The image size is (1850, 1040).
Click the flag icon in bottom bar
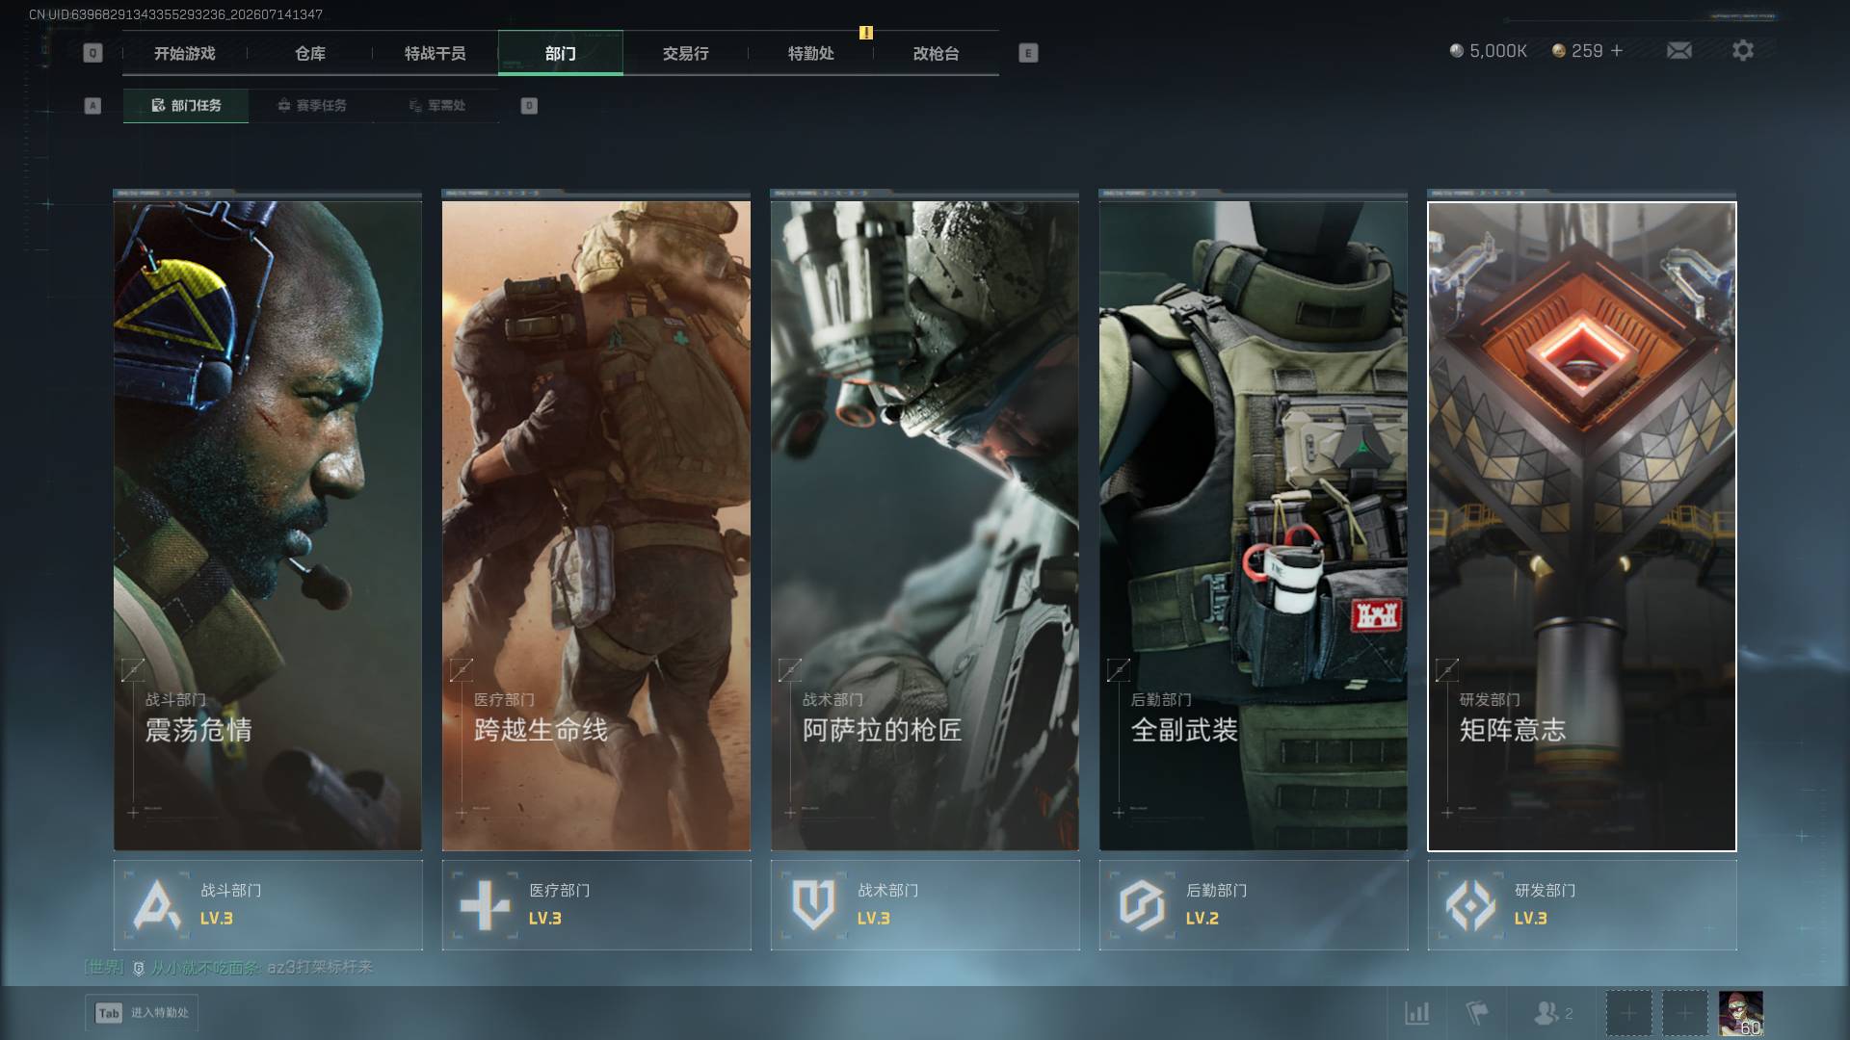pos(1476,1013)
